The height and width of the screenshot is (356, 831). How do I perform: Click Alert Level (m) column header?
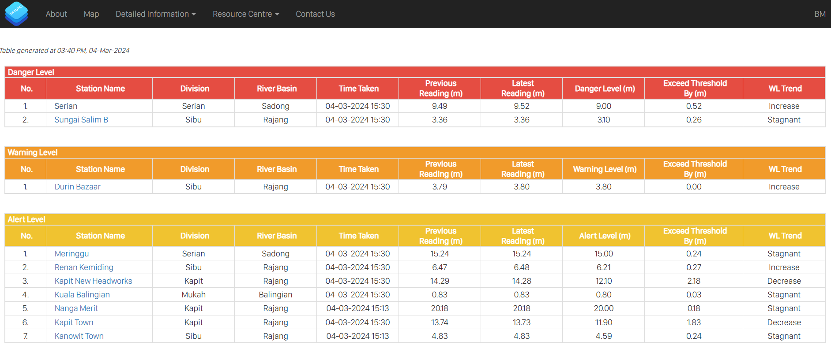pyautogui.click(x=605, y=236)
